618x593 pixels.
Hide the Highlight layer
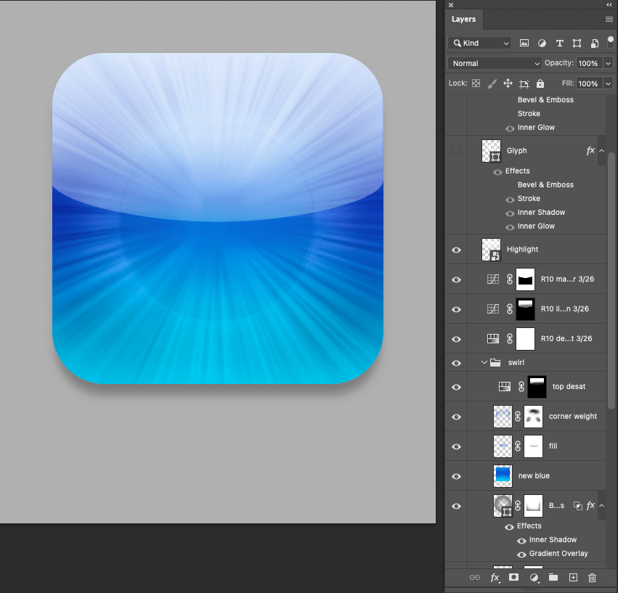[x=456, y=250]
